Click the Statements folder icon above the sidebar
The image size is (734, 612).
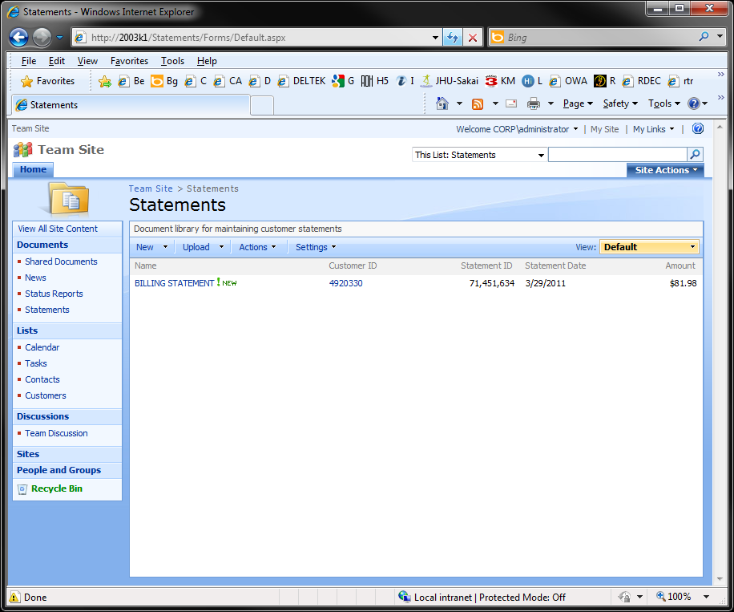point(67,198)
